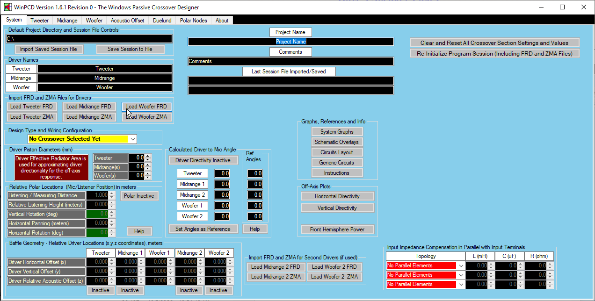Switch to the Tweeter tab
The image size is (595, 301).
click(x=39, y=21)
